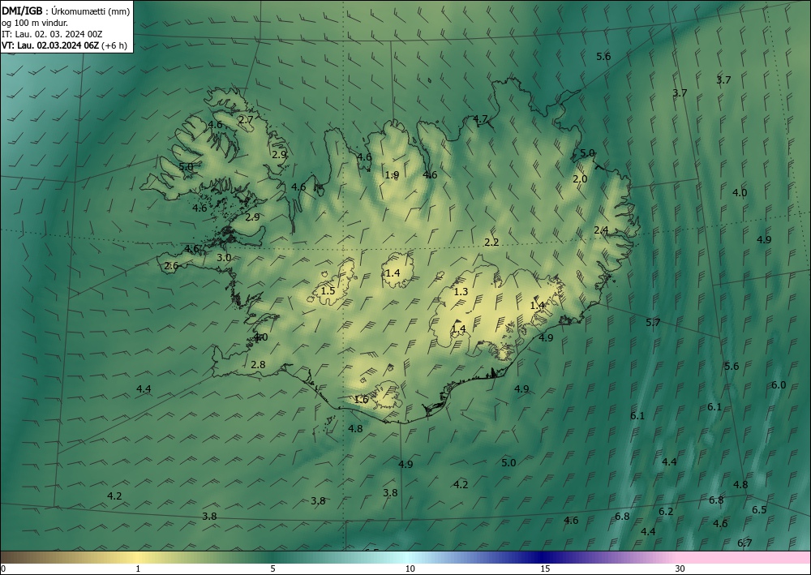Click the 6.7 value over the sea
The image size is (811, 575).
744,543
